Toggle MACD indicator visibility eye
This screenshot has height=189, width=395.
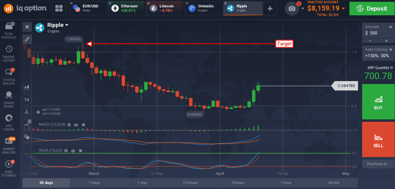coord(76,124)
